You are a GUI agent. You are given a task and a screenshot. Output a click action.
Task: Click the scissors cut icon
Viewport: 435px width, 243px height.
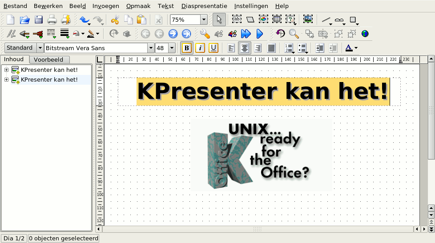tap(115, 20)
